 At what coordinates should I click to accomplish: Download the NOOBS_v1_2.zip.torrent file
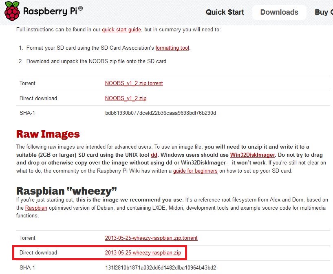tap(134, 83)
